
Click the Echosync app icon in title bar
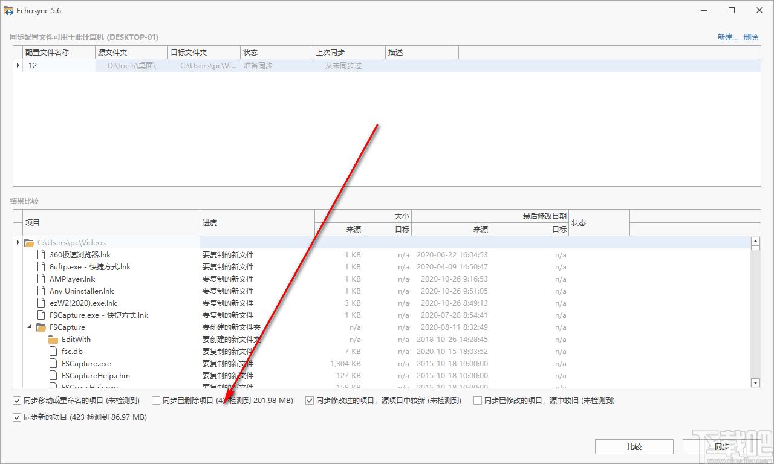click(8, 11)
